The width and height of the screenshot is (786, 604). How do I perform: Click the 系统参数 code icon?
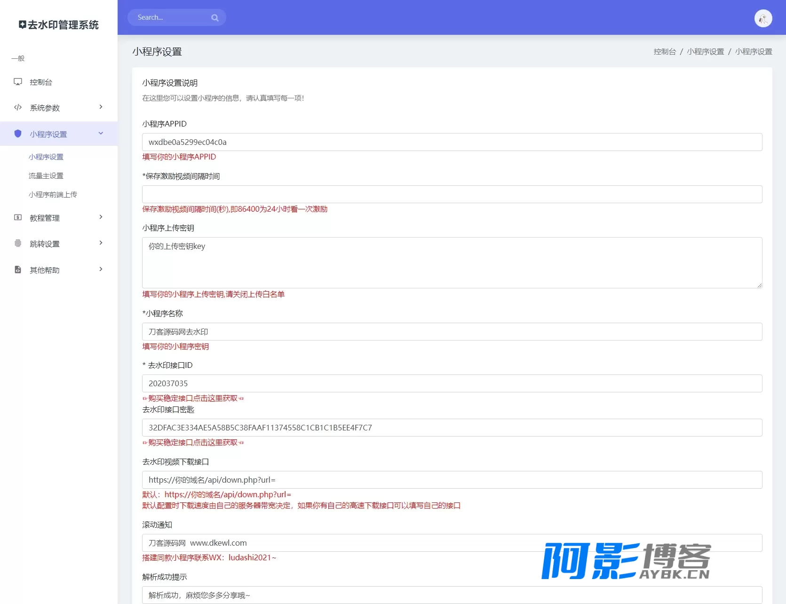pyautogui.click(x=18, y=107)
